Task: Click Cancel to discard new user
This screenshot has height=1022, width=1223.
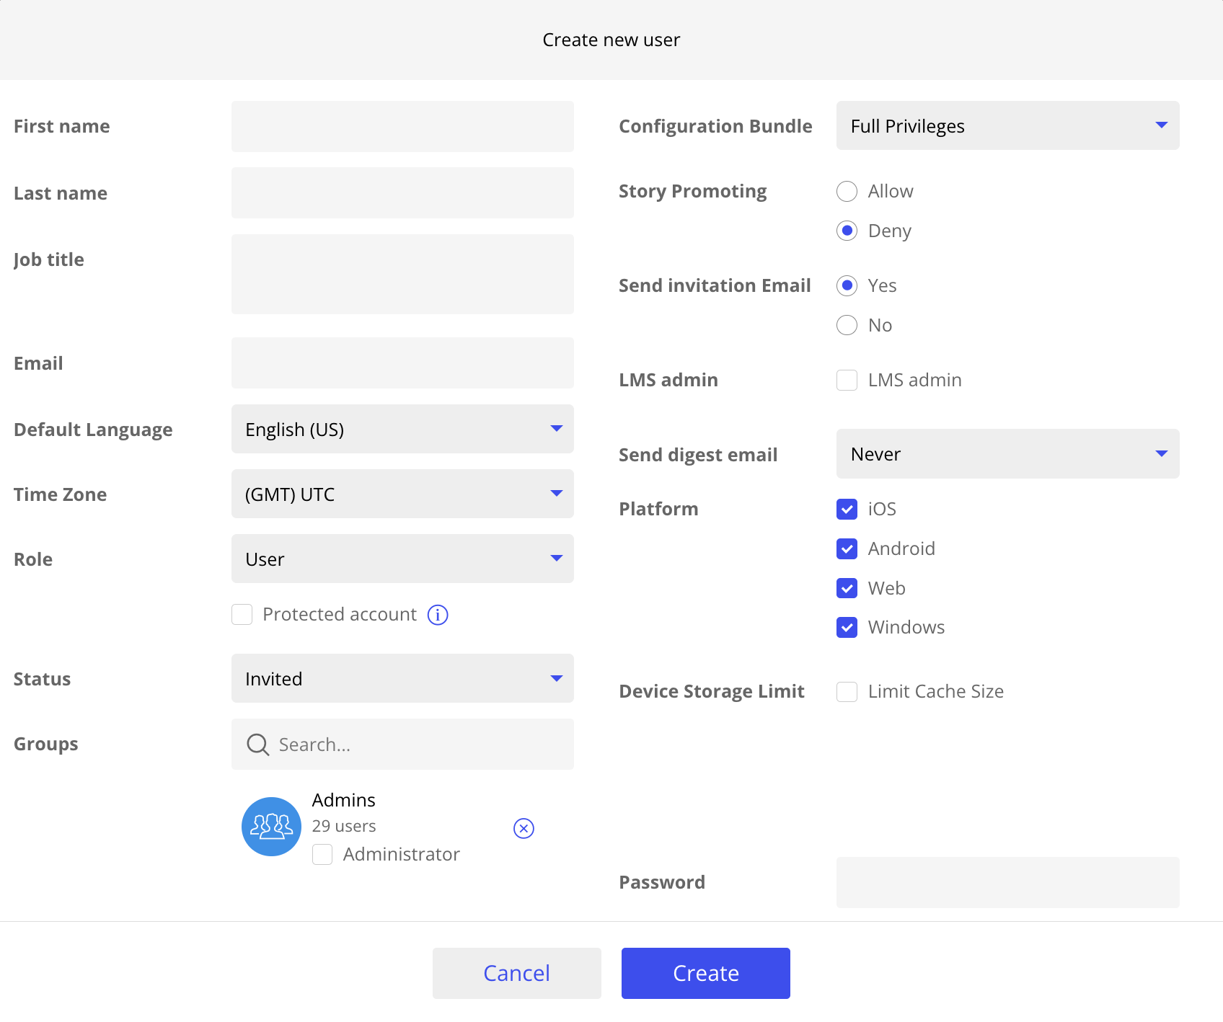Action: (x=516, y=973)
